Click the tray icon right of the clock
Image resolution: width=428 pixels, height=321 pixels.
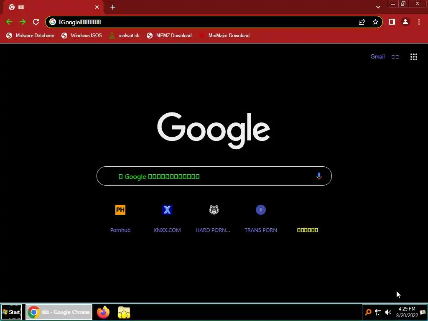pyautogui.click(x=423, y=312)
